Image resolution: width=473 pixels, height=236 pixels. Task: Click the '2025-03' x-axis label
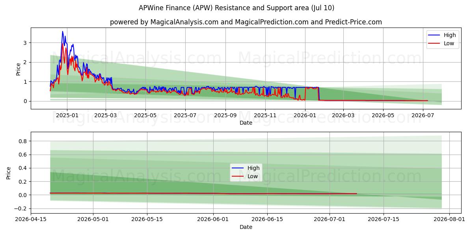tap(106, 116)
